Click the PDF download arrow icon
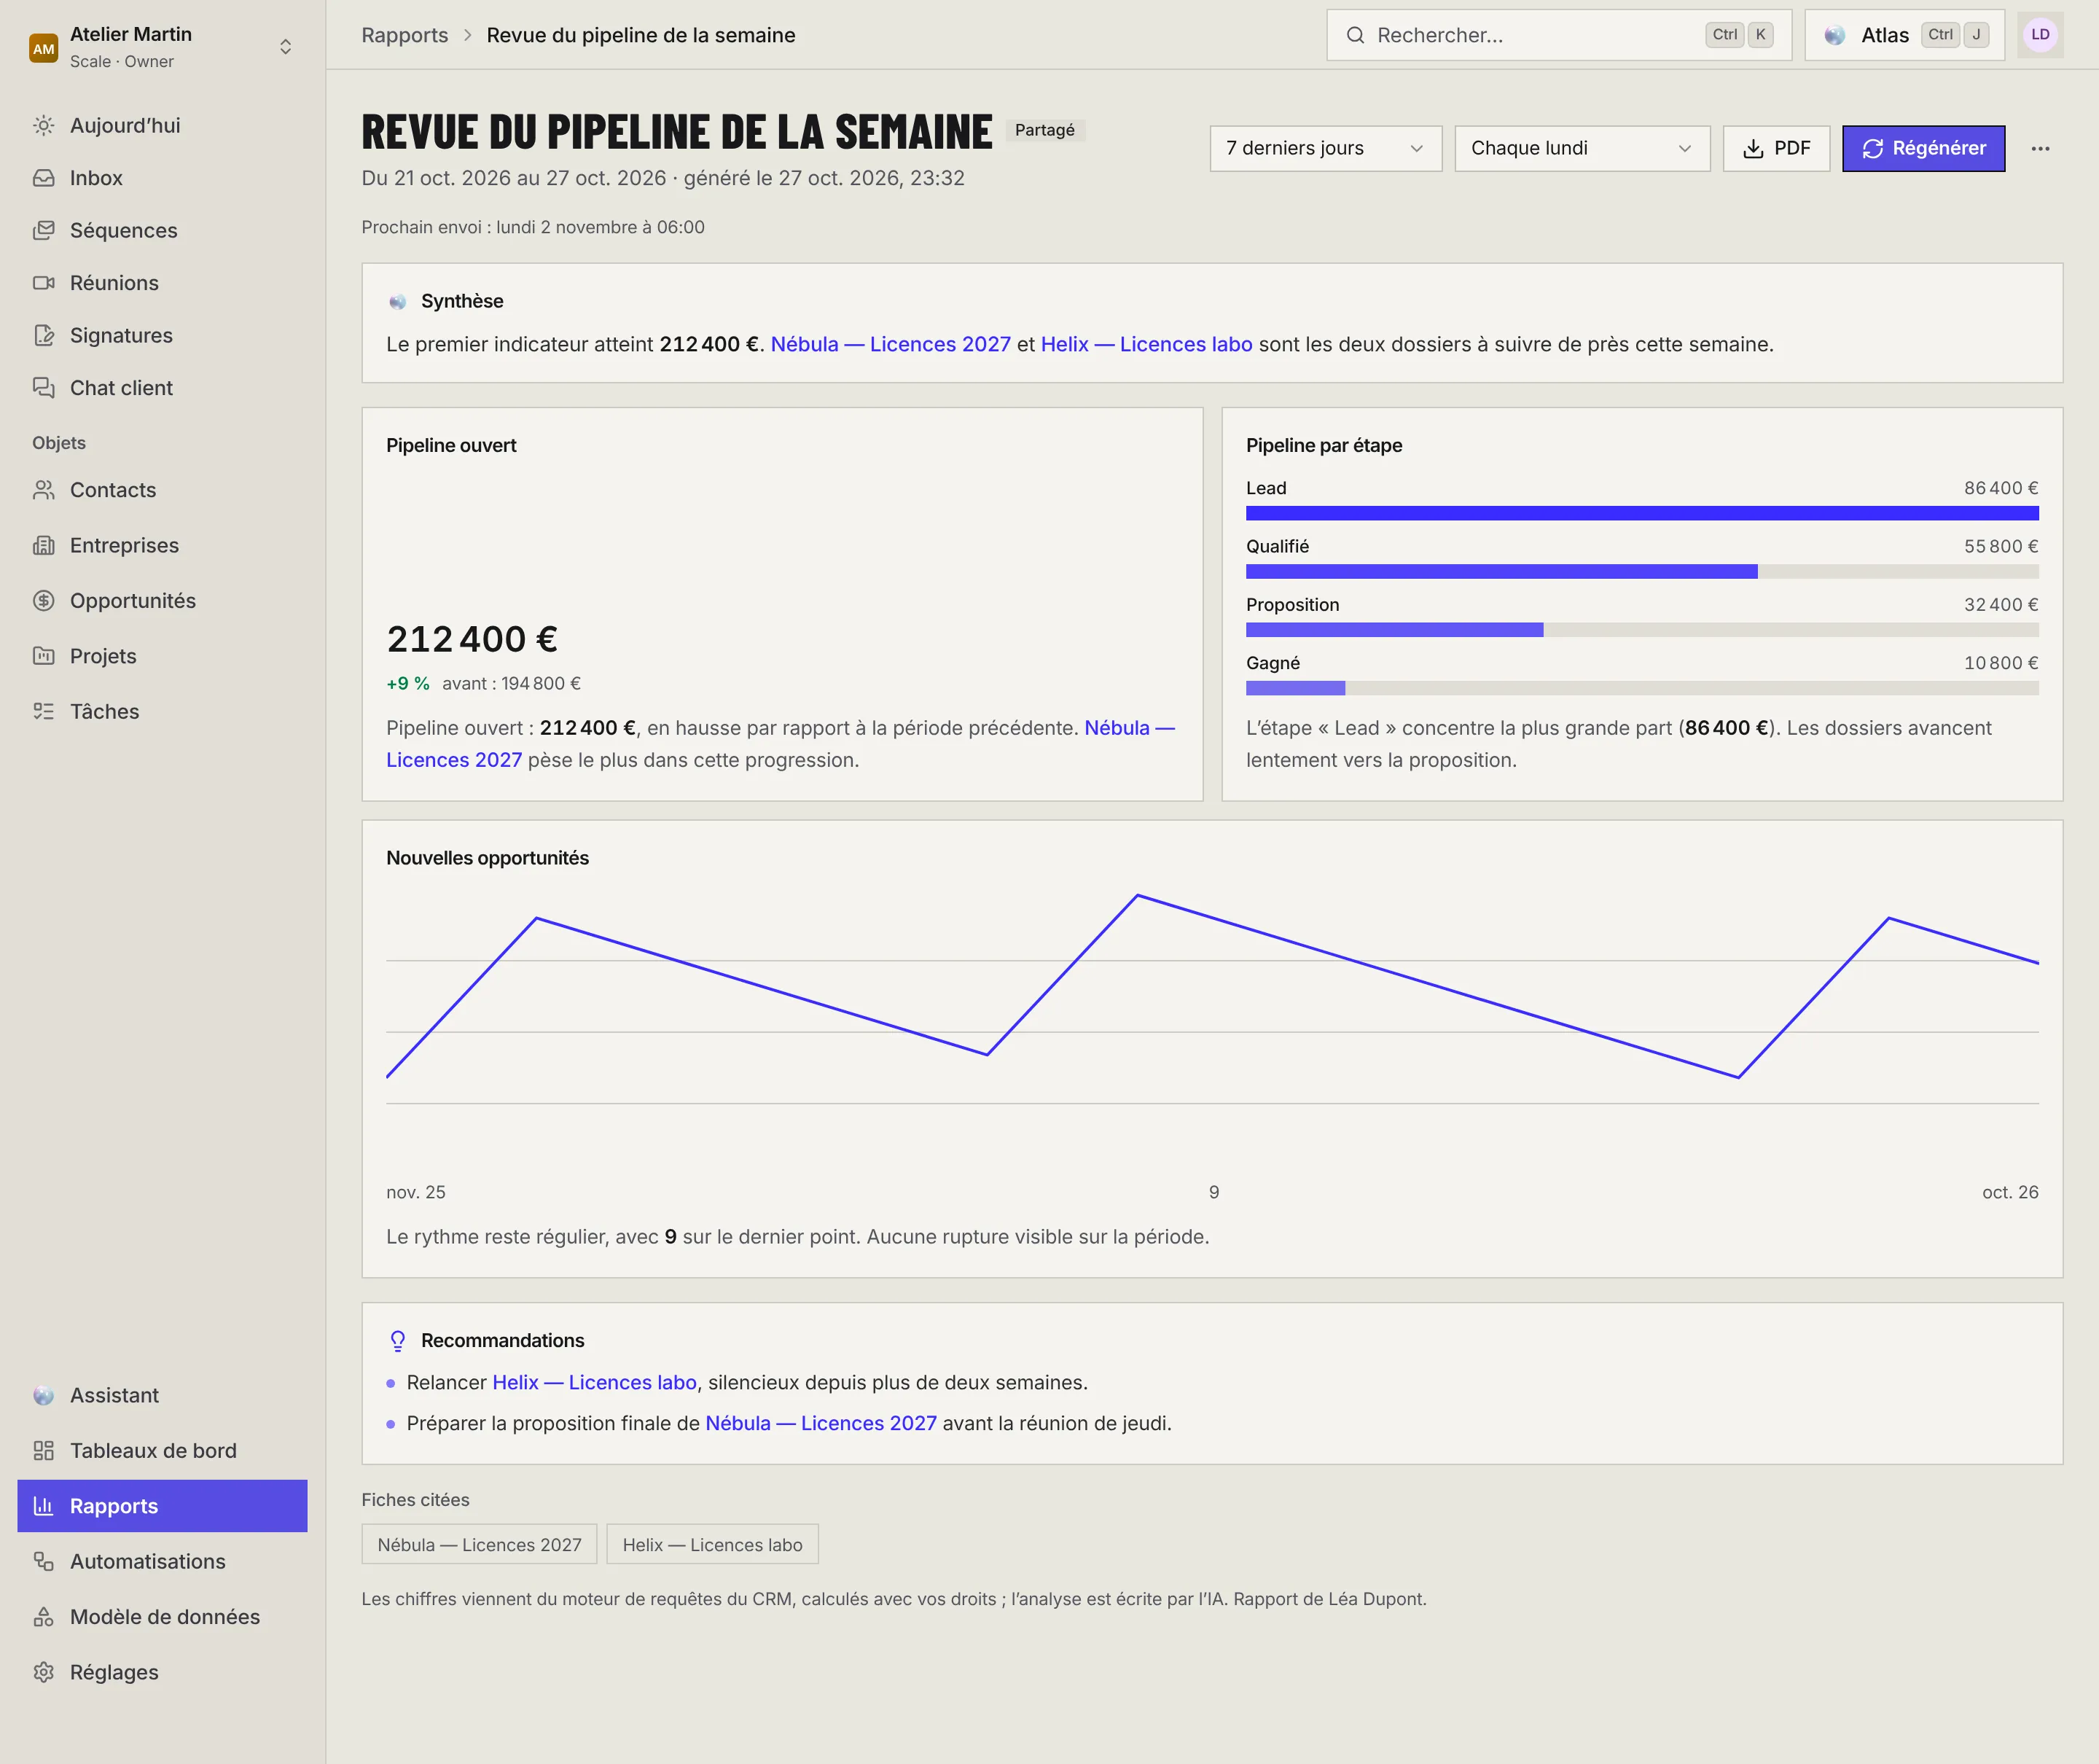Screen dimensions: 2099x1764 (1753, 149)
